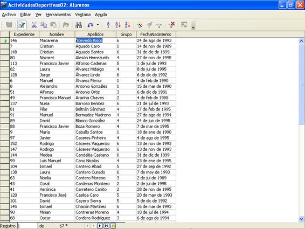This screenshot has height=229, width=305.
Task: Expand the toolbar overflow options arrow
Action: pyautogui.click(x=193, y=27)
